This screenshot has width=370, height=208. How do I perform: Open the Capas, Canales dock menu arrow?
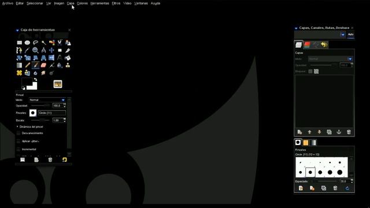296,28
